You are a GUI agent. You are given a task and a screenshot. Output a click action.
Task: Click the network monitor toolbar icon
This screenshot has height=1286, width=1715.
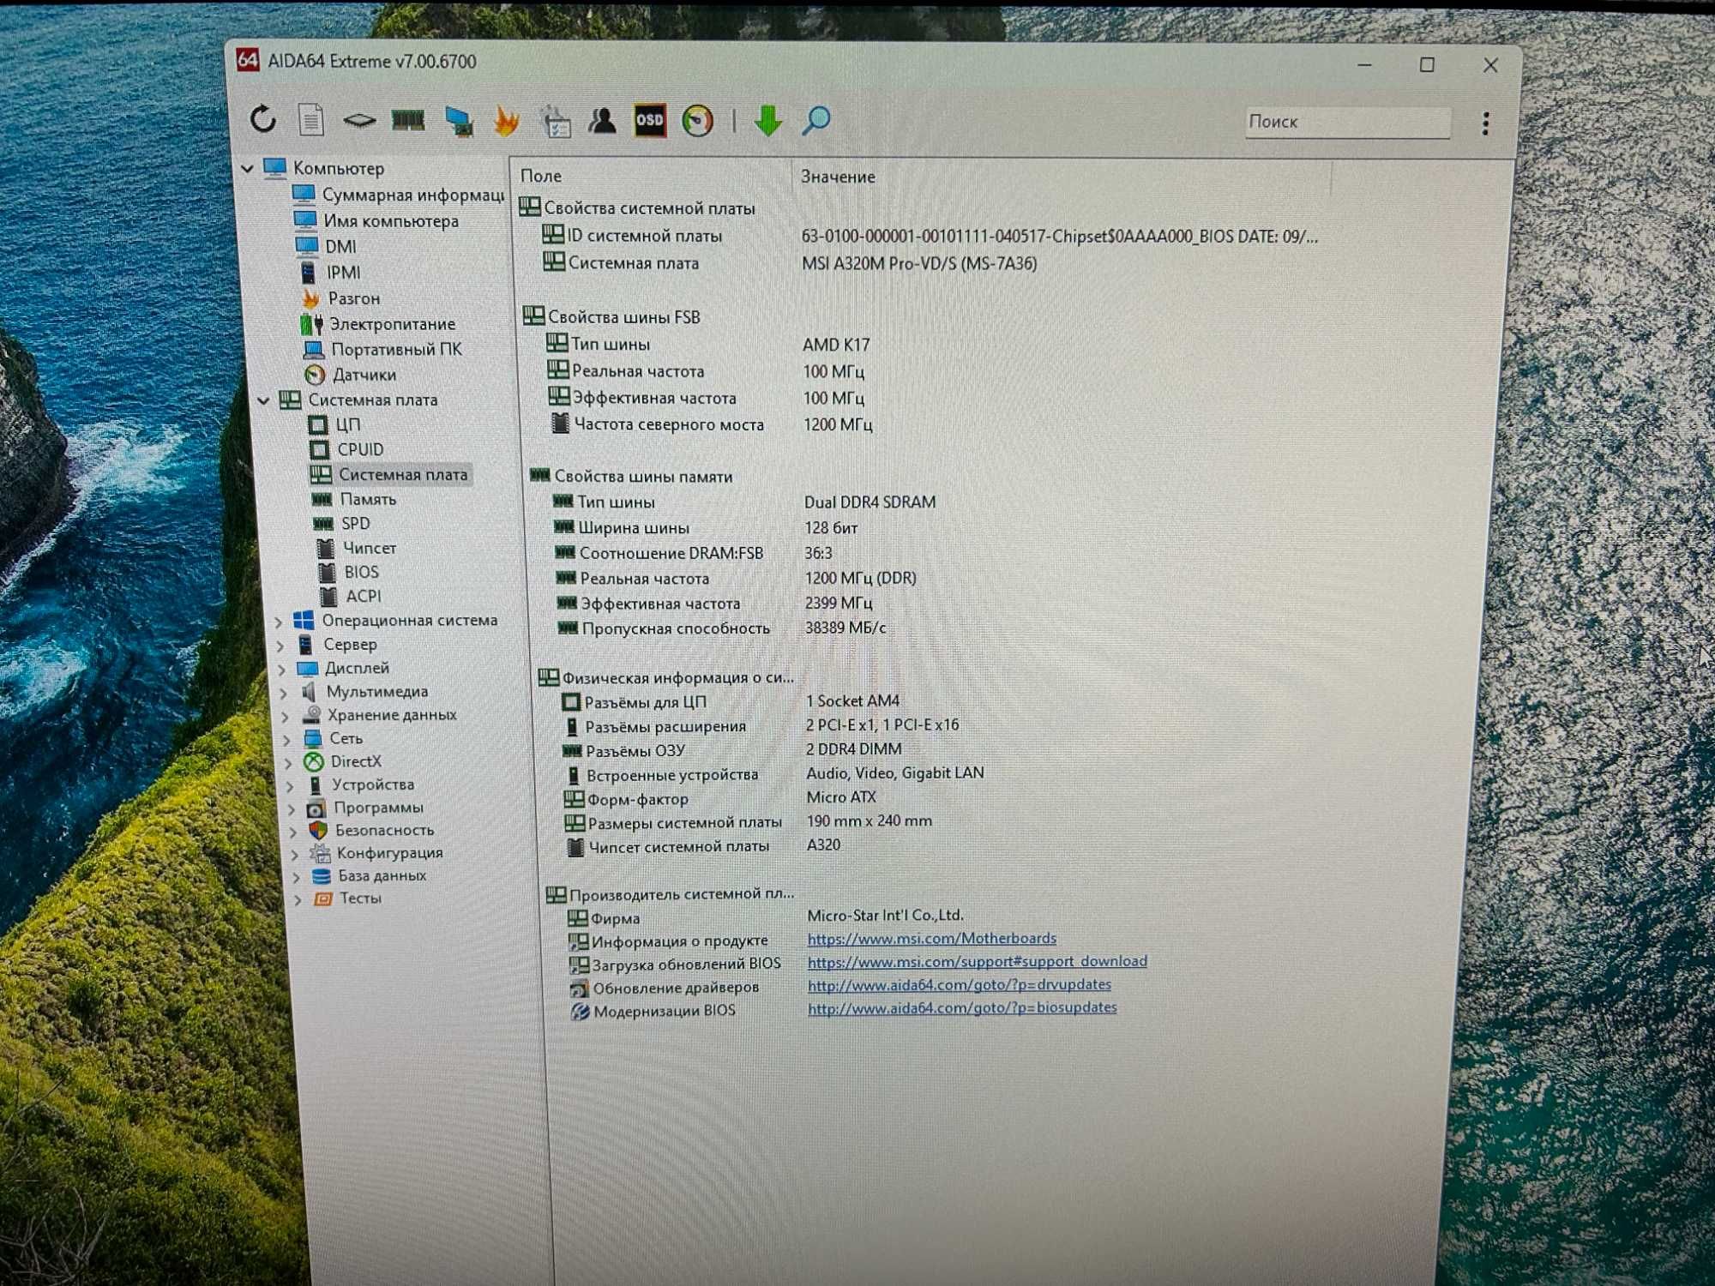459,121
